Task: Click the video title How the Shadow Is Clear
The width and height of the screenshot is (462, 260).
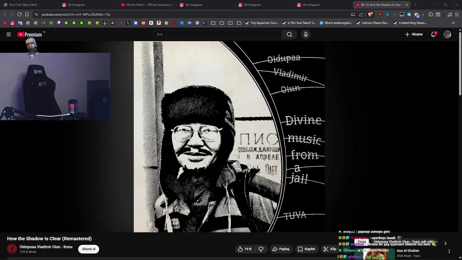Action: click(49, 239)
